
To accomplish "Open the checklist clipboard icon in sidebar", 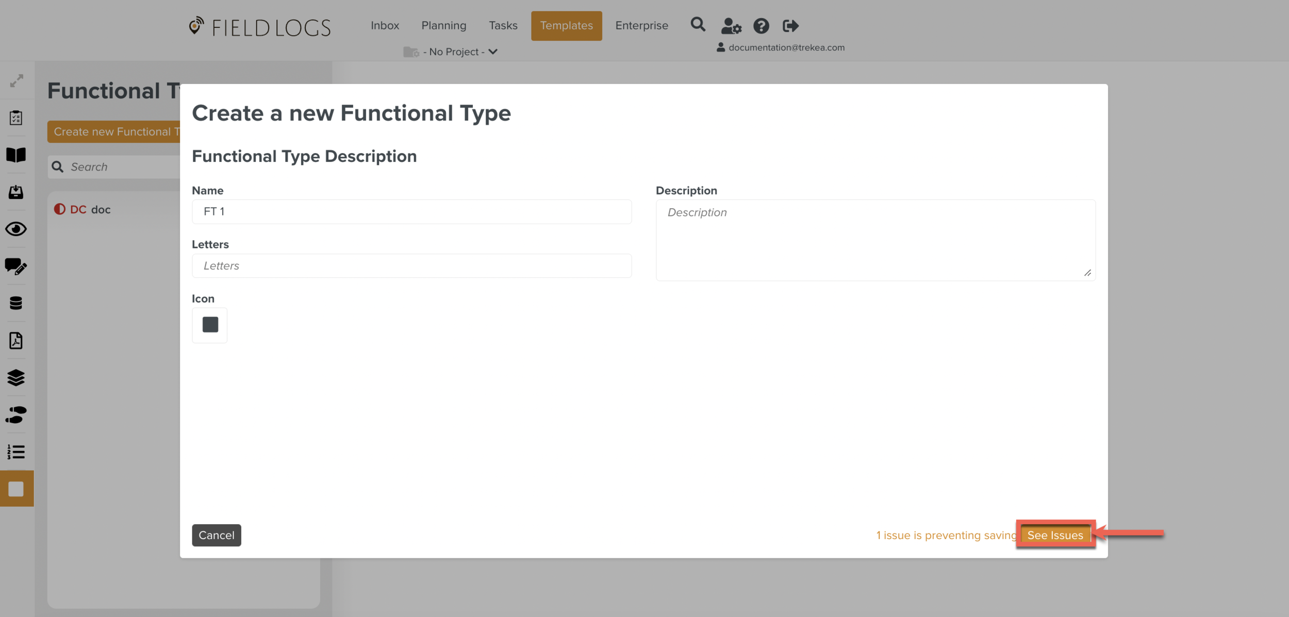I will point(16,118).
